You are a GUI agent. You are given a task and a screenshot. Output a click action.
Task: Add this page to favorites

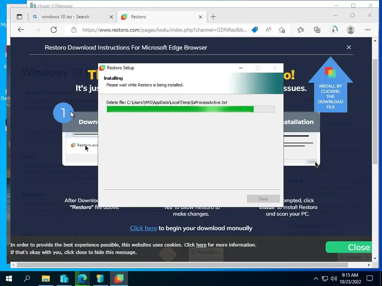[x=282, y=30]
